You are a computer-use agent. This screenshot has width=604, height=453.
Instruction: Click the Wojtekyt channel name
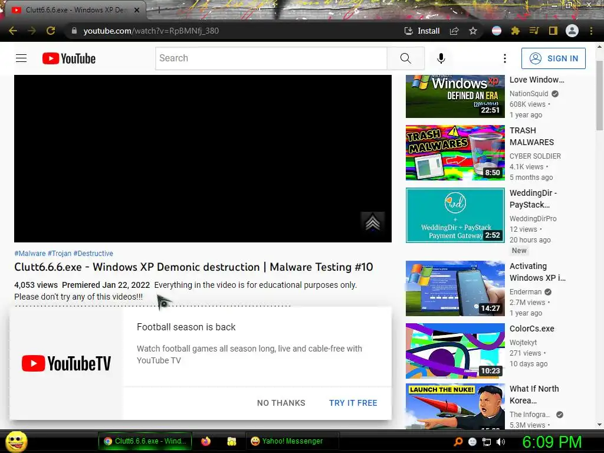point(523,343)
